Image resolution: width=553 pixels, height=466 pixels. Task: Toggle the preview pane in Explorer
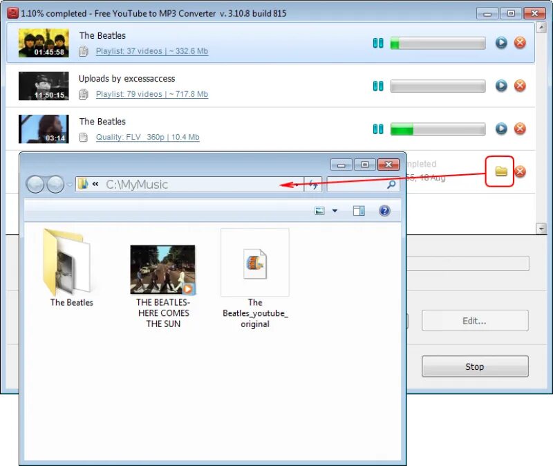coord(359,211)
